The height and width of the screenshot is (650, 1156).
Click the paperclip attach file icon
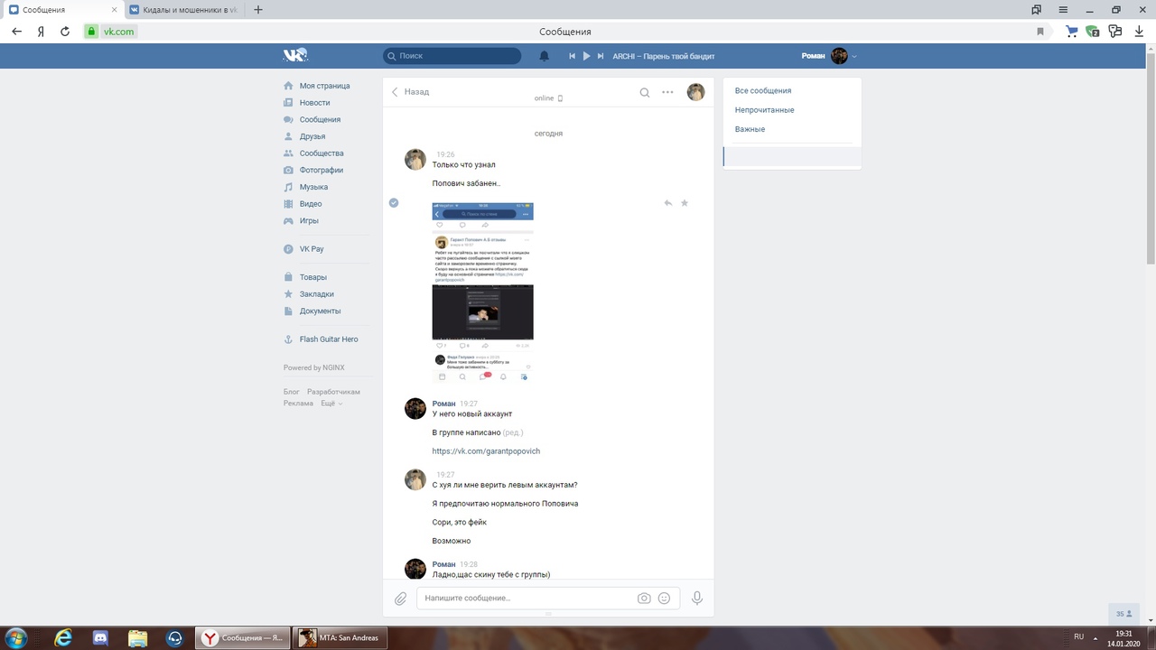400,599
